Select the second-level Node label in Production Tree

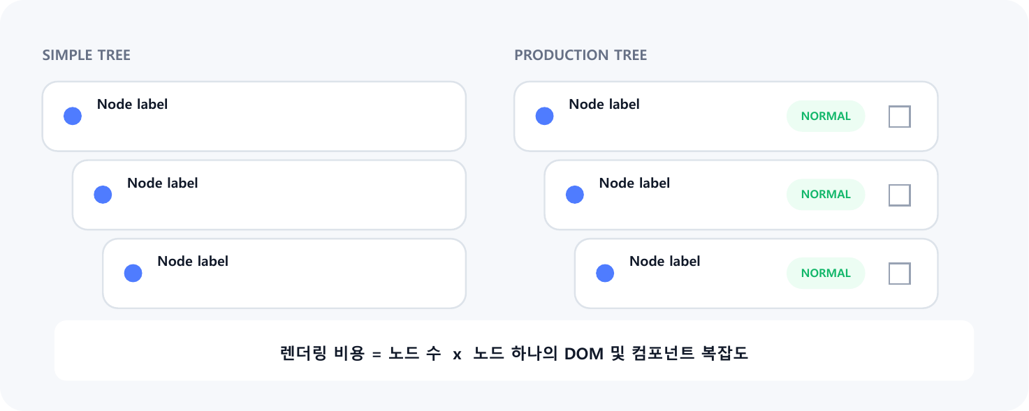(x=634, y=184)
